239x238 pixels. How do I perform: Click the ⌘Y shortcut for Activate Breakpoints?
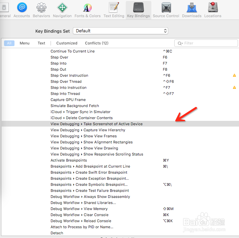166,160
